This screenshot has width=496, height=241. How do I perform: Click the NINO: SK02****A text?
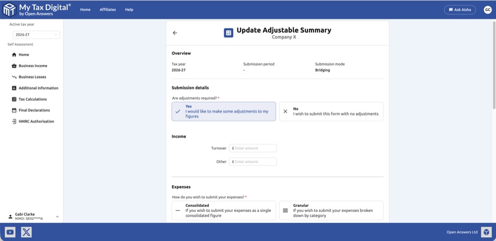(29, 218)
